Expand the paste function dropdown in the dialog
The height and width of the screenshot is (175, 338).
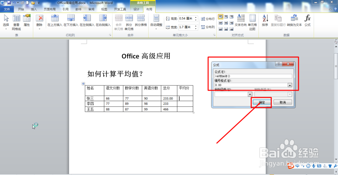pos(250,94)
